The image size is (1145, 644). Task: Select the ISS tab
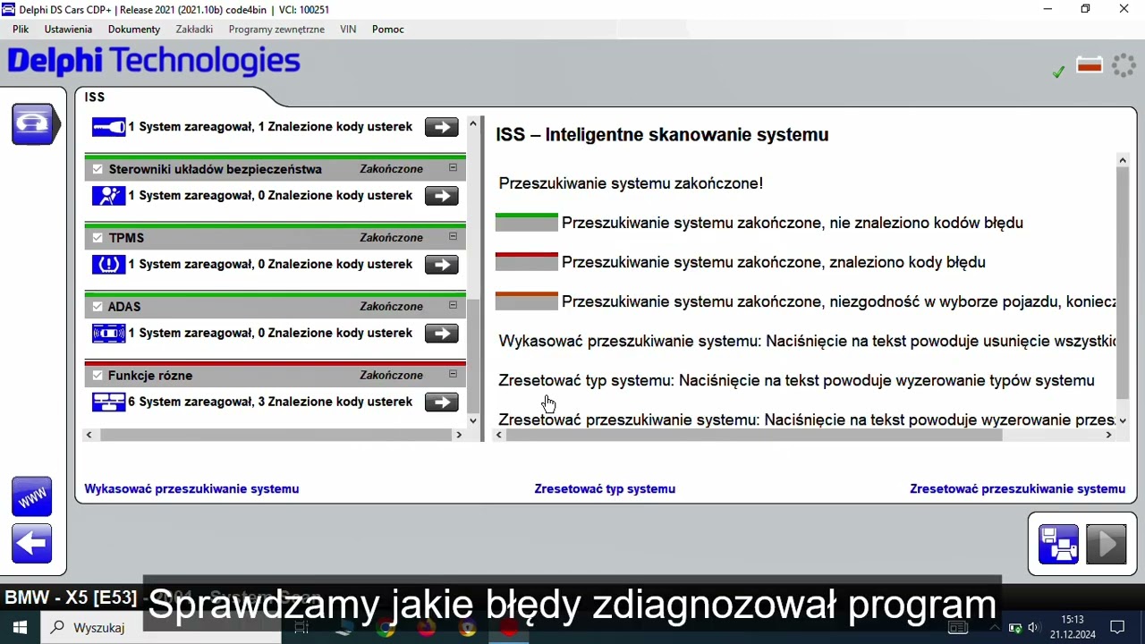[95, 97]
